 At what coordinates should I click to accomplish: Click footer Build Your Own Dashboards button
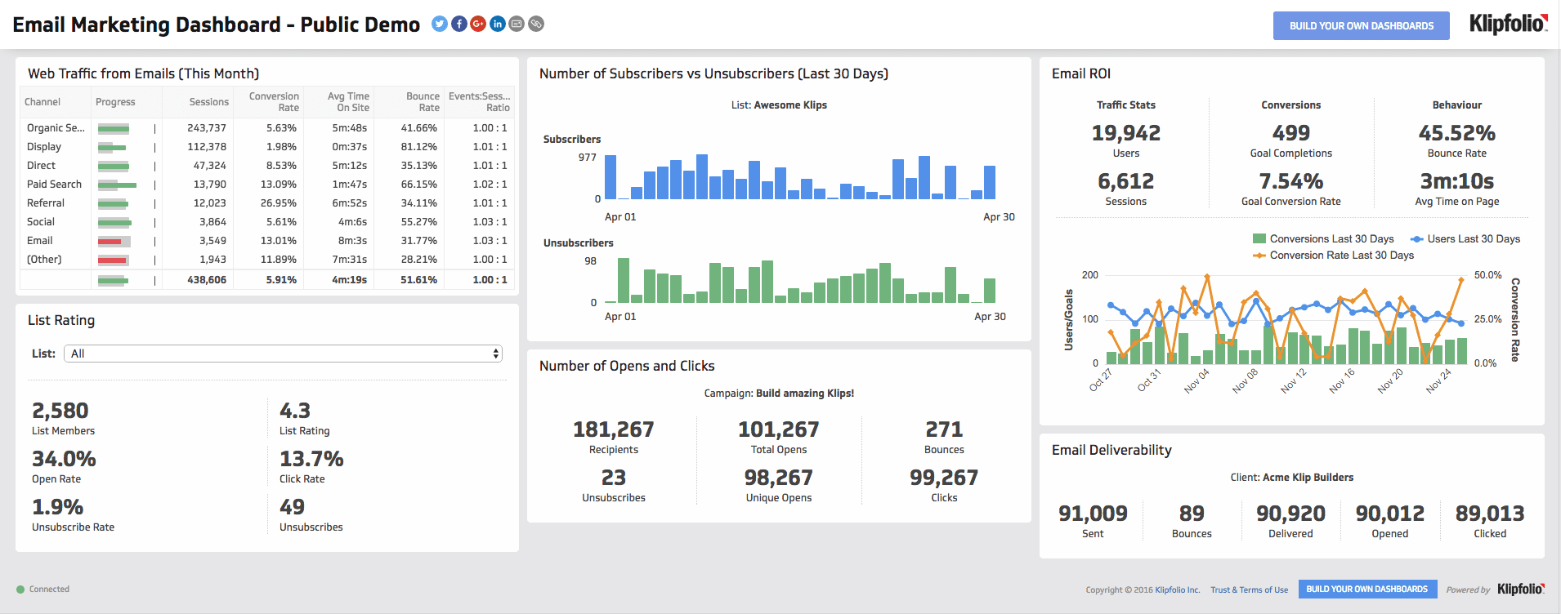point(1367,589)
